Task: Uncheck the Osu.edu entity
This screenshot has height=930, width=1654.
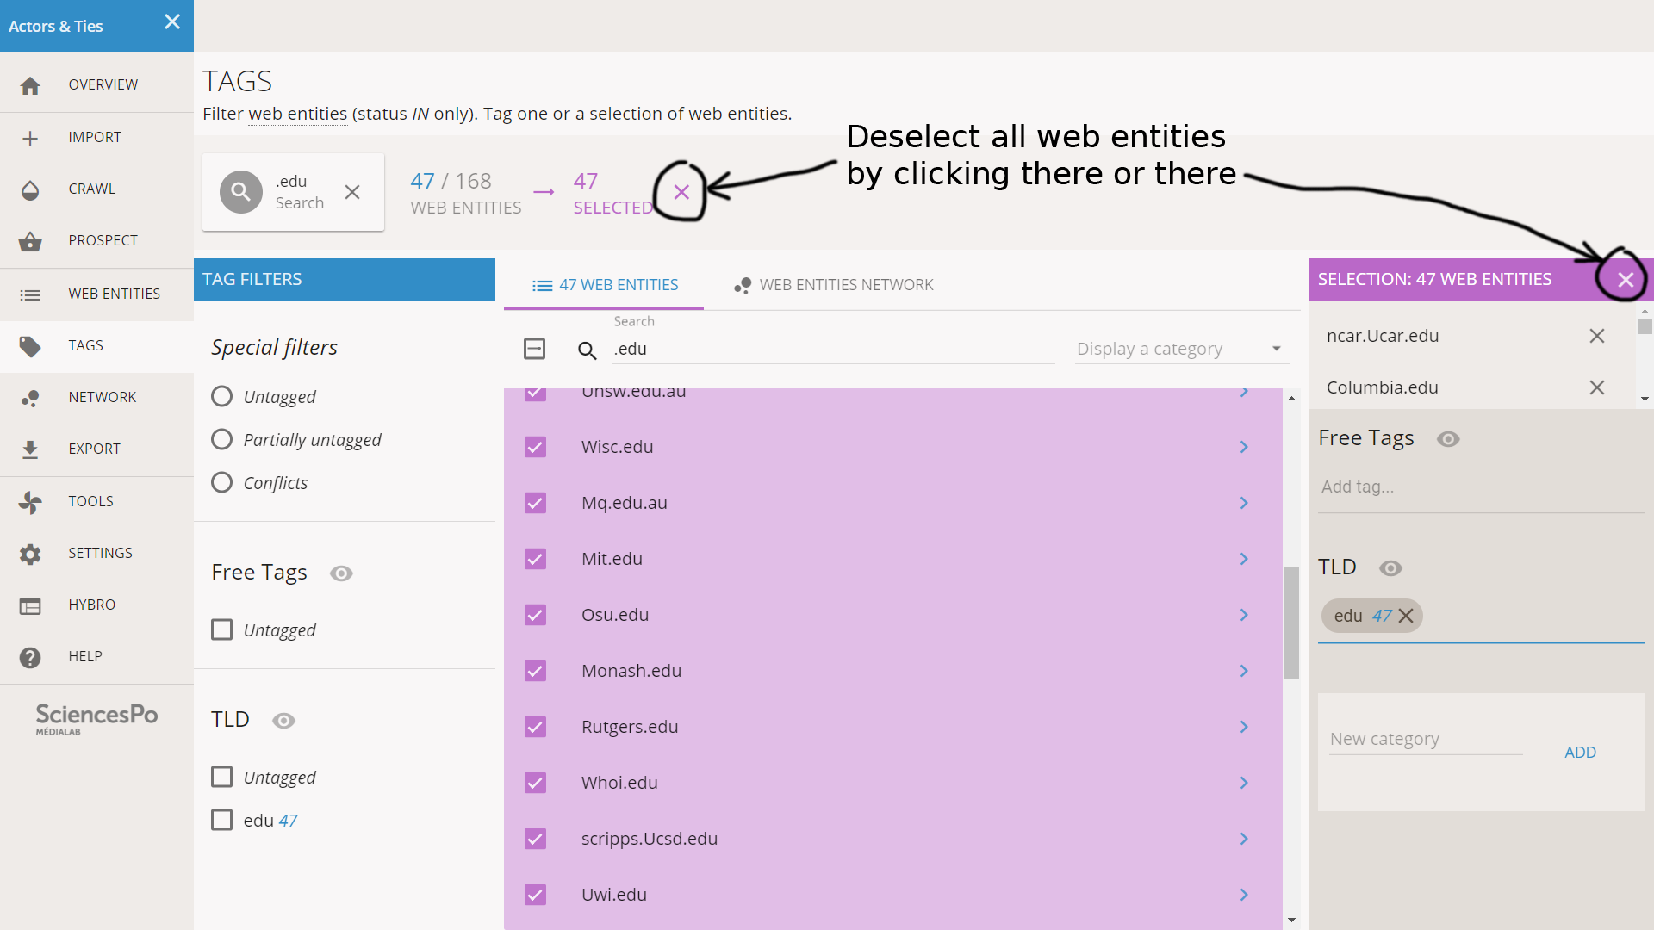Action: click(x=535, y=615)
